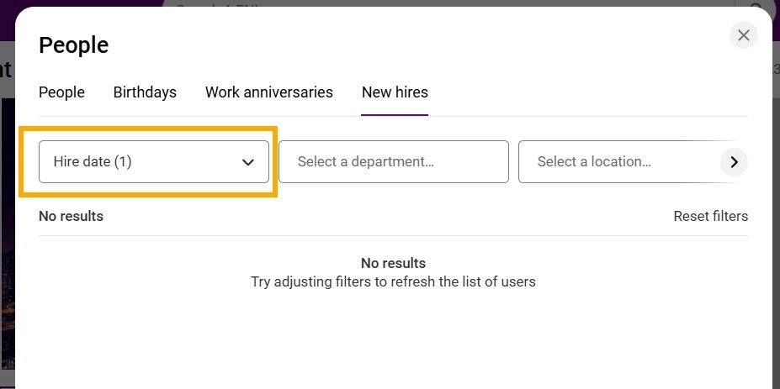Select the New hires tab
This screenshot has width=780, height=389.
pos(395,92)
